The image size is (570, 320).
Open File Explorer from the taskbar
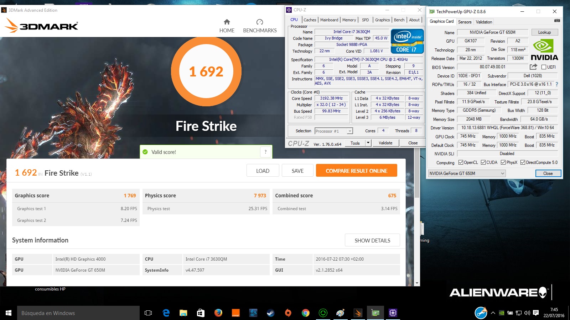[x=183, y=313]
